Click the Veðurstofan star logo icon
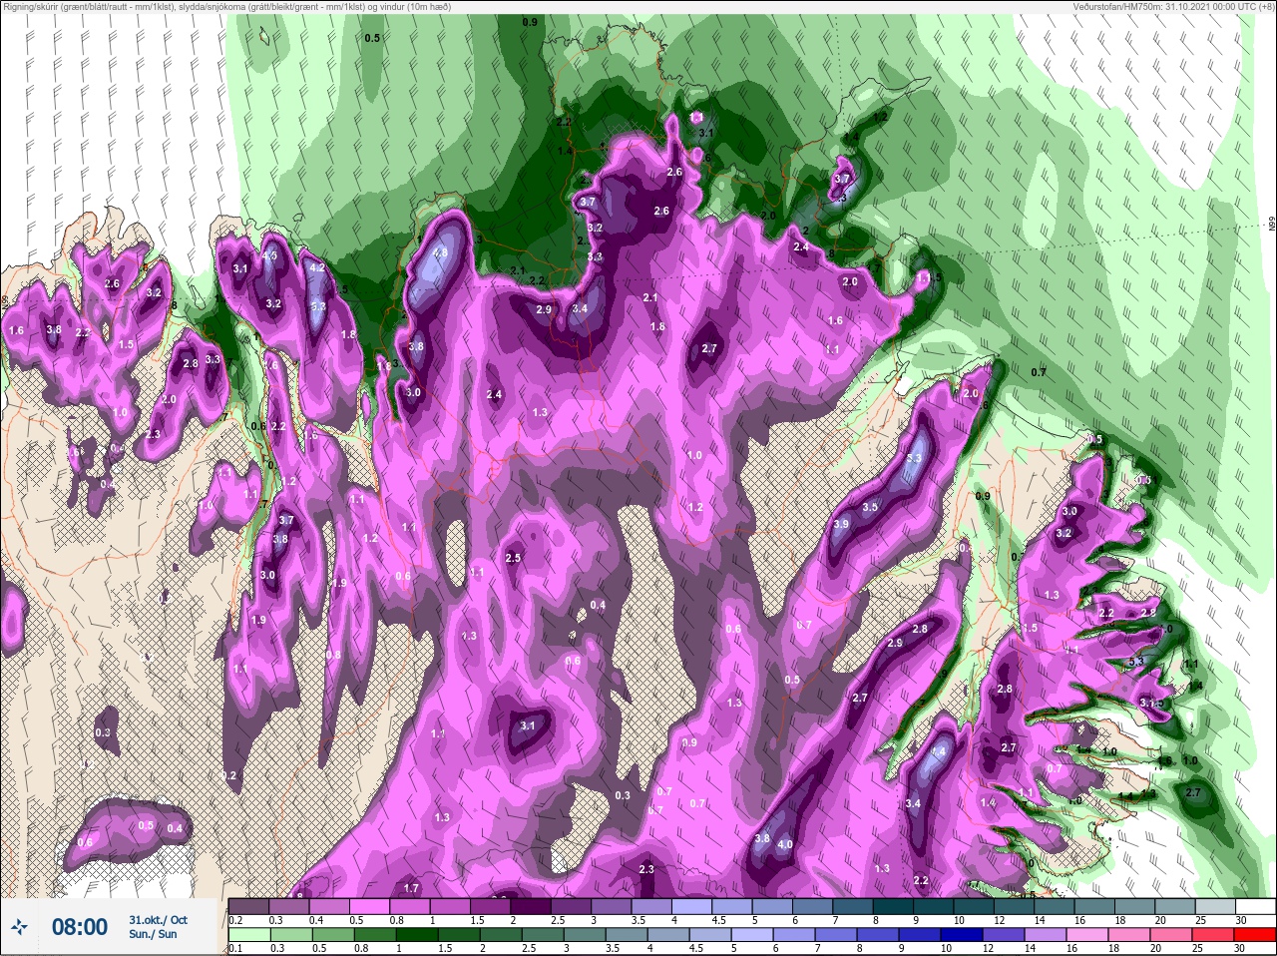 19,926
